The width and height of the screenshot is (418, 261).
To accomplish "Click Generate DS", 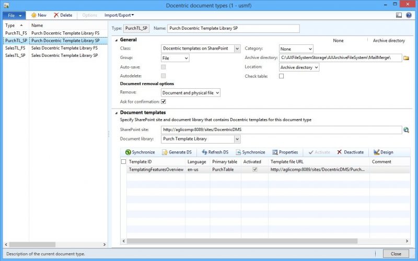I will tap(177, 152).
